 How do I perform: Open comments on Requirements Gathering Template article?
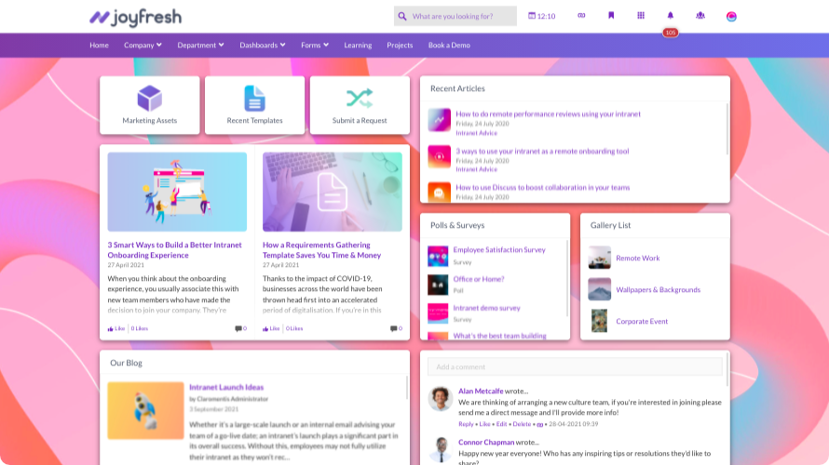[x=396, y=328]
